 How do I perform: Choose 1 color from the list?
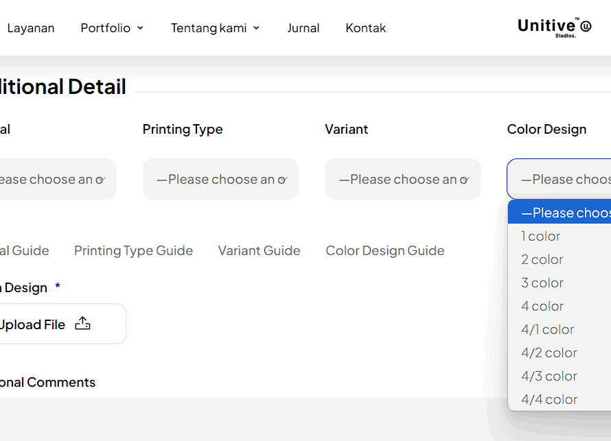pos(541,236)
